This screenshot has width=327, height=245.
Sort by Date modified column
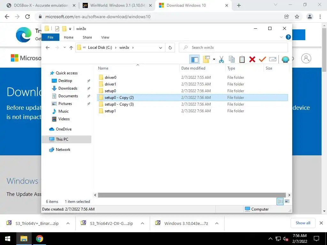tap(193, 68)
